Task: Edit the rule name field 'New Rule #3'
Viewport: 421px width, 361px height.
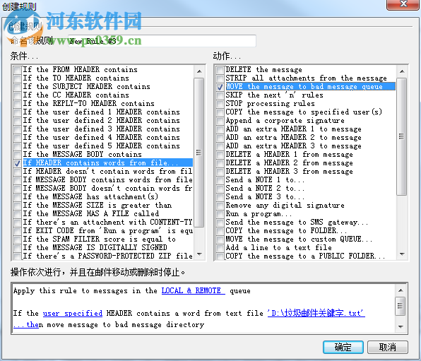Action: point(162,41)
